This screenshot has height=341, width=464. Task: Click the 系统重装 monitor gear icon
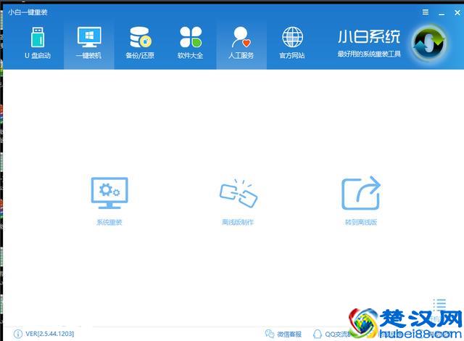(x=109, y=193)
